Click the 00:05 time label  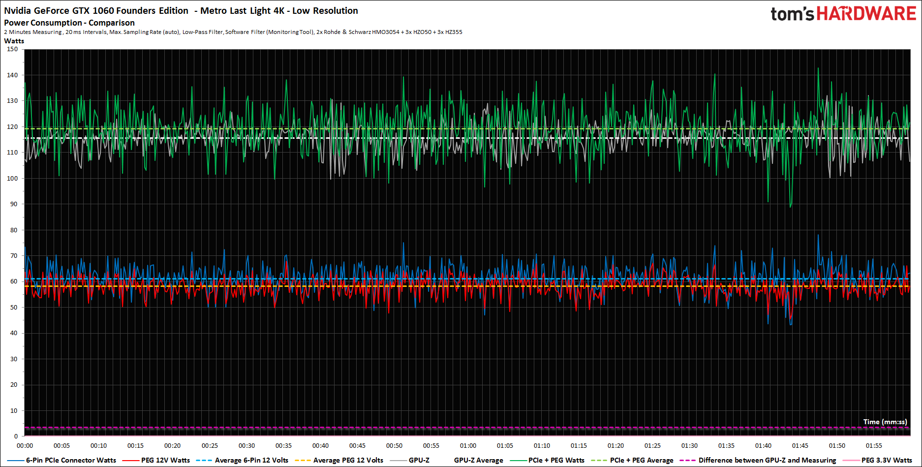click(62, 446)
